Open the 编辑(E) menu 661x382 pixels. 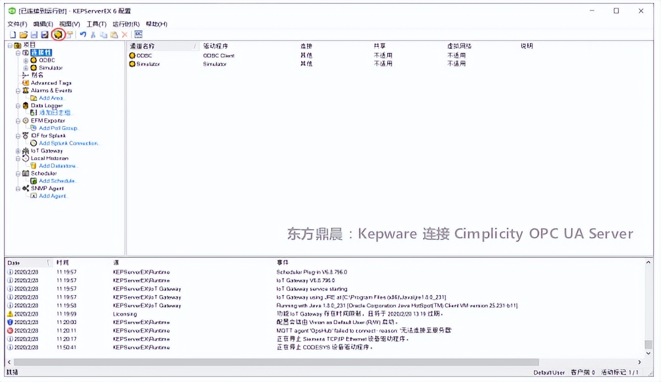pos(43,24)
